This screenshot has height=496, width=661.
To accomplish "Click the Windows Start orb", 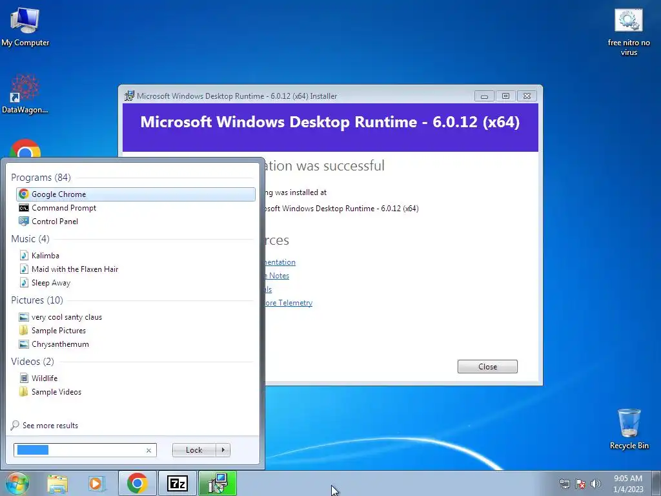I will click(17, 483).
